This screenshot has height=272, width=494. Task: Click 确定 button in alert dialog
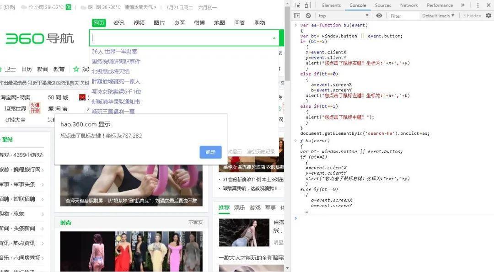(210, 152)
